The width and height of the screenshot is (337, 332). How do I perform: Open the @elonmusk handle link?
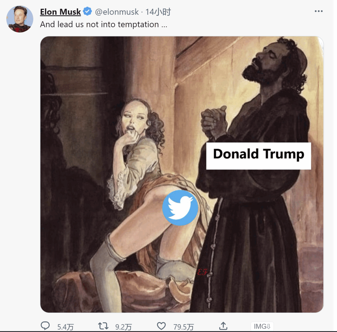[x=117, y=12]
